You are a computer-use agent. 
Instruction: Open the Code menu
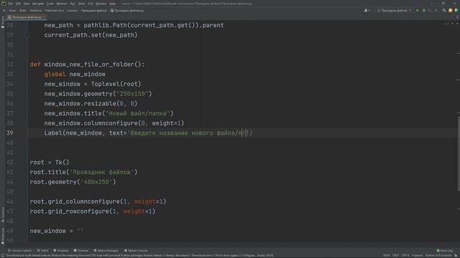(50, 4)
